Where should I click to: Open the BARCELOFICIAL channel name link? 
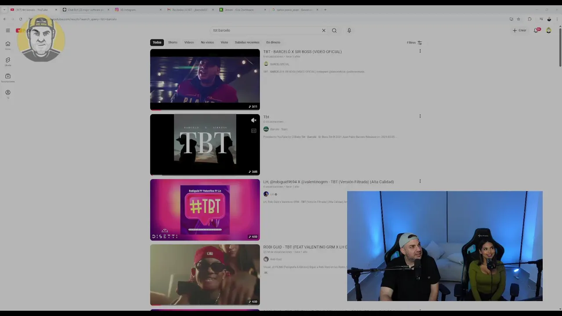[x=280, y=64]
